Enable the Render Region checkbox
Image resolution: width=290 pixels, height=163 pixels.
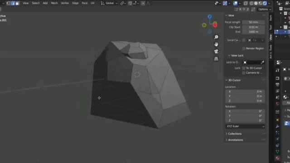(244, 48)
